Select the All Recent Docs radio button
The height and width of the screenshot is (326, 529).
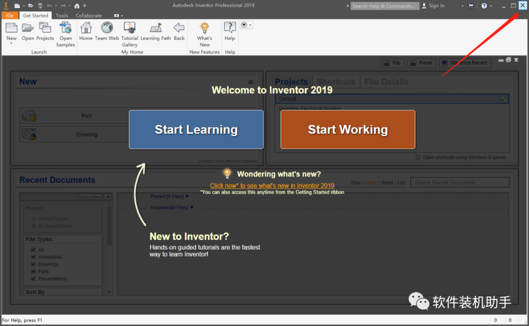pyautogui.click(x=33, y=226)
